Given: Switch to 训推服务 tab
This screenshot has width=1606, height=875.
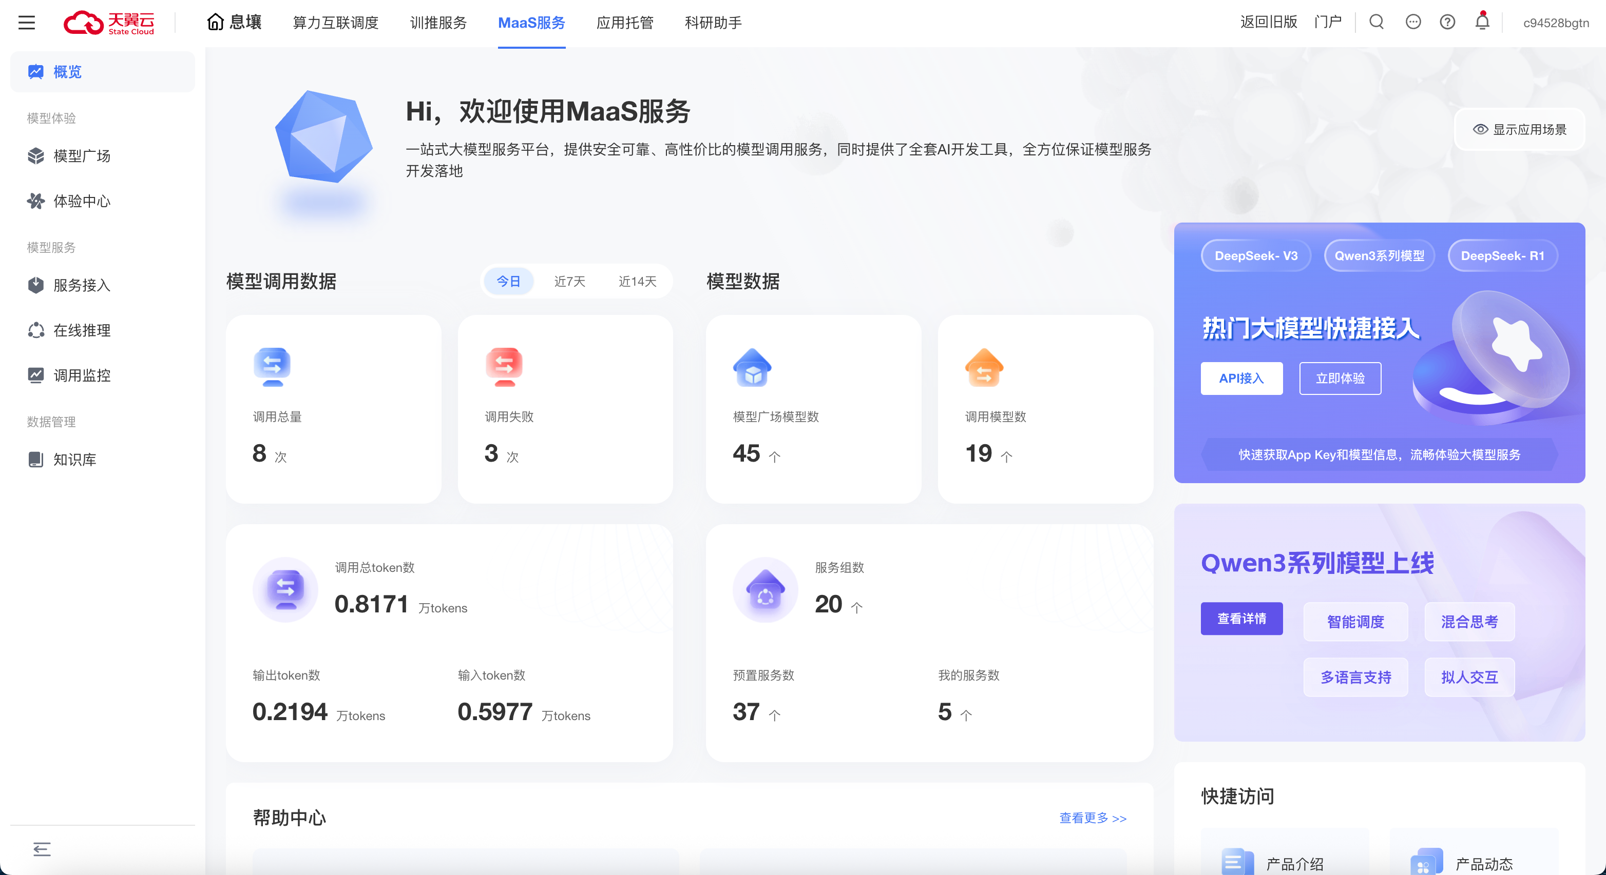Looking at the screenshot, I should pos(438,23).
